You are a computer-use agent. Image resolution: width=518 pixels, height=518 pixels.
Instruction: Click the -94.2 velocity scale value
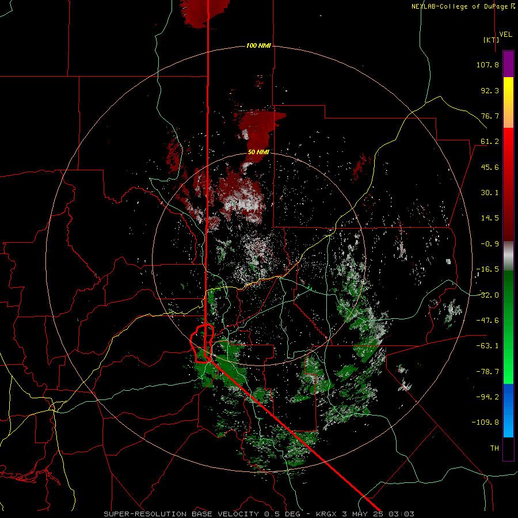click(487, 397)
